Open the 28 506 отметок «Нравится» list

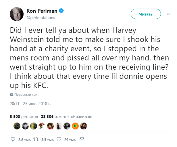[66, 117]
